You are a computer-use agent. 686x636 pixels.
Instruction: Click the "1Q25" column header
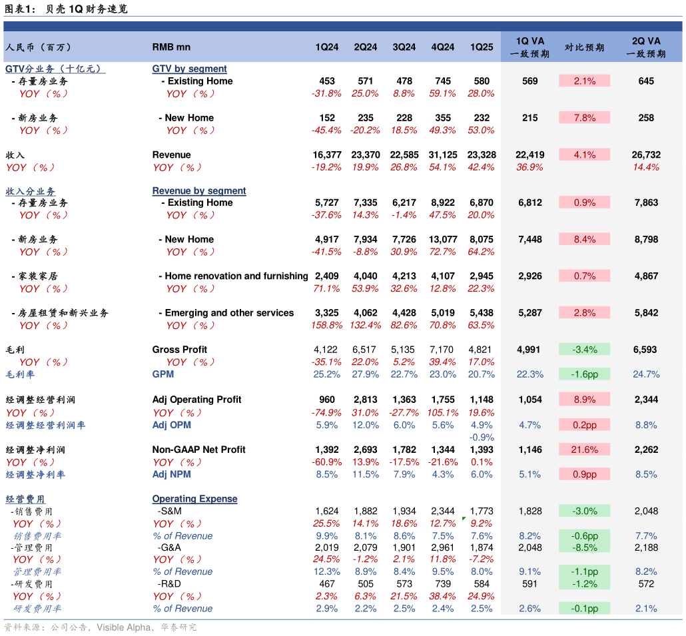tap(482, 47)
